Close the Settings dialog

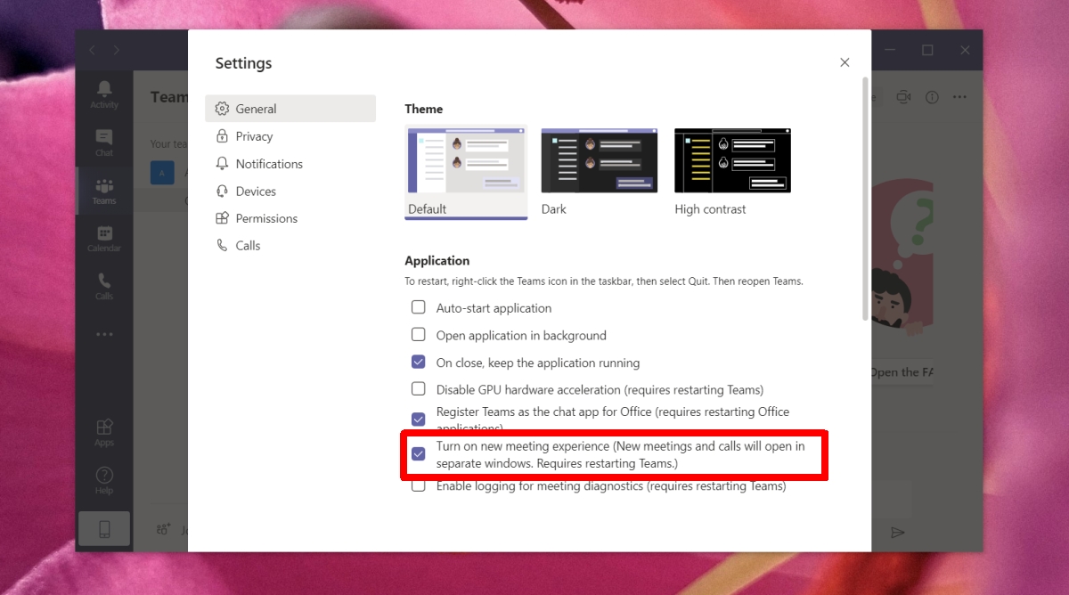pyautogui.click(x=845, y=62)
